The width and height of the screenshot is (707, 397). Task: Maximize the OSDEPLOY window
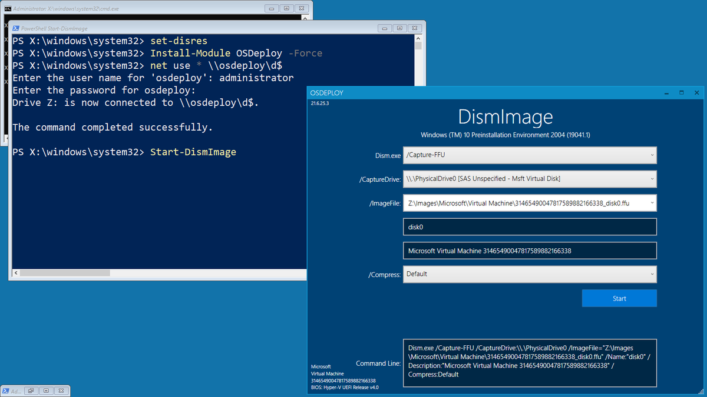point(681,93)
